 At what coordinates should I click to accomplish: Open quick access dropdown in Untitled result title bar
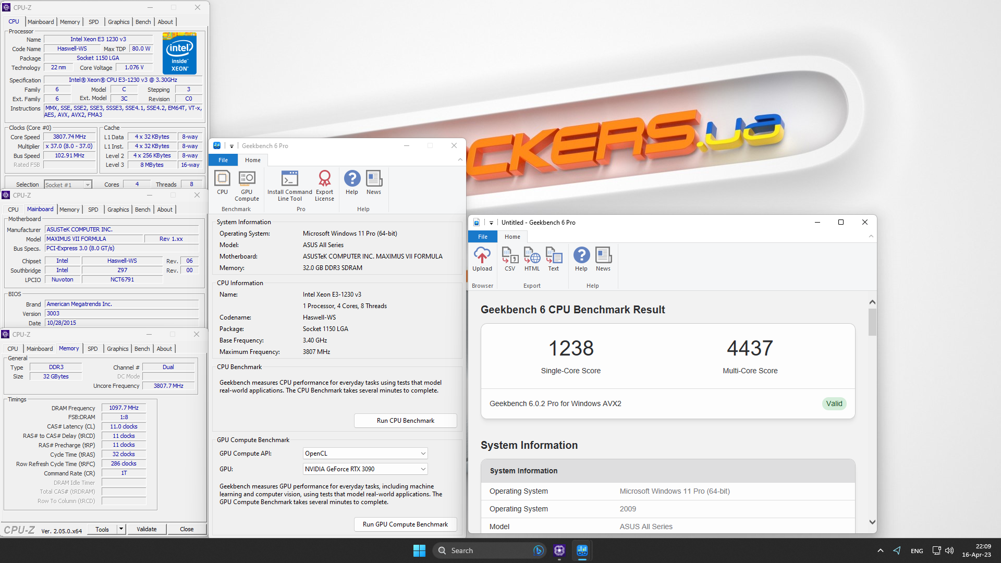click(491, 223)
